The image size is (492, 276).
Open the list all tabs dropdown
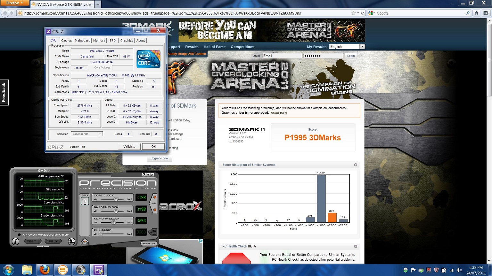tap(452, 4)
